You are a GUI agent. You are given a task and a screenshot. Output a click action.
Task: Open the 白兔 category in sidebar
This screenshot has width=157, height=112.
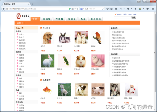coord(21,78)
